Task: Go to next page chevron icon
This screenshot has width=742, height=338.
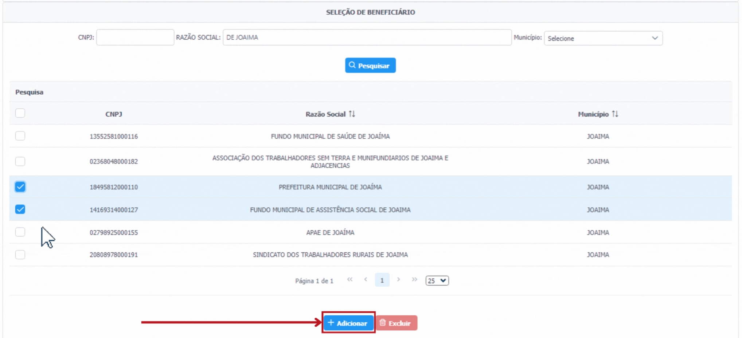Action: pos(398,280)
